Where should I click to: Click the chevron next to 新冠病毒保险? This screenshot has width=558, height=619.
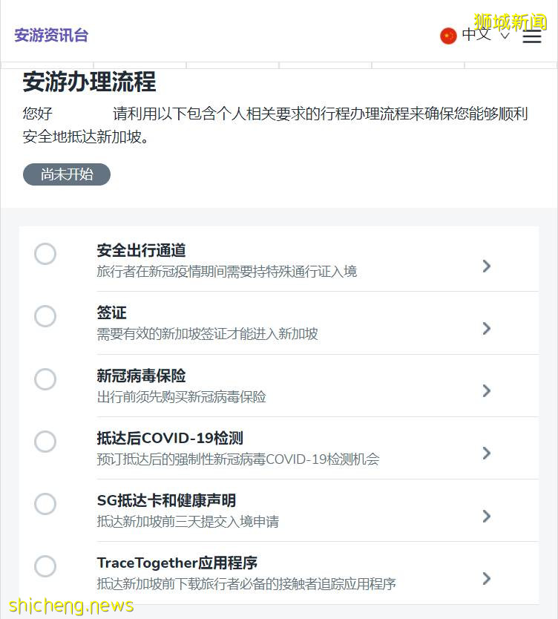coord(487,391)
